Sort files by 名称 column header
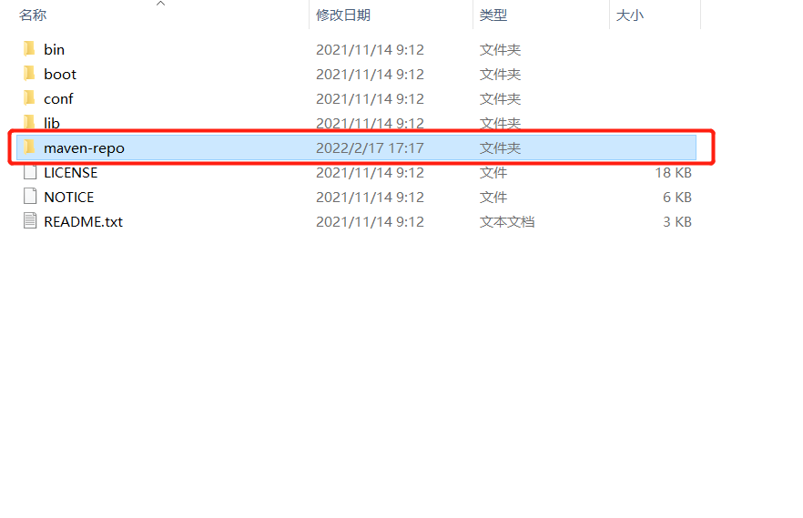This screenshot has width=803, height=518. (33, 15)
